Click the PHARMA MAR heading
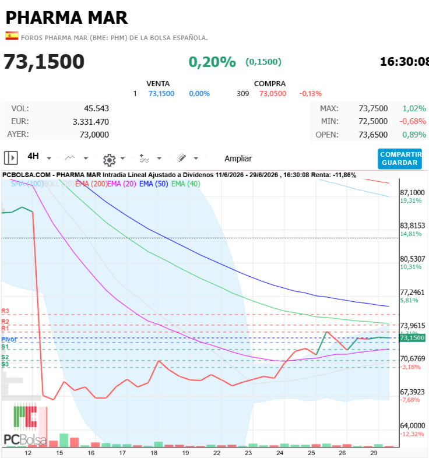This screenshot has height=458, width=429. pos(67,18)
